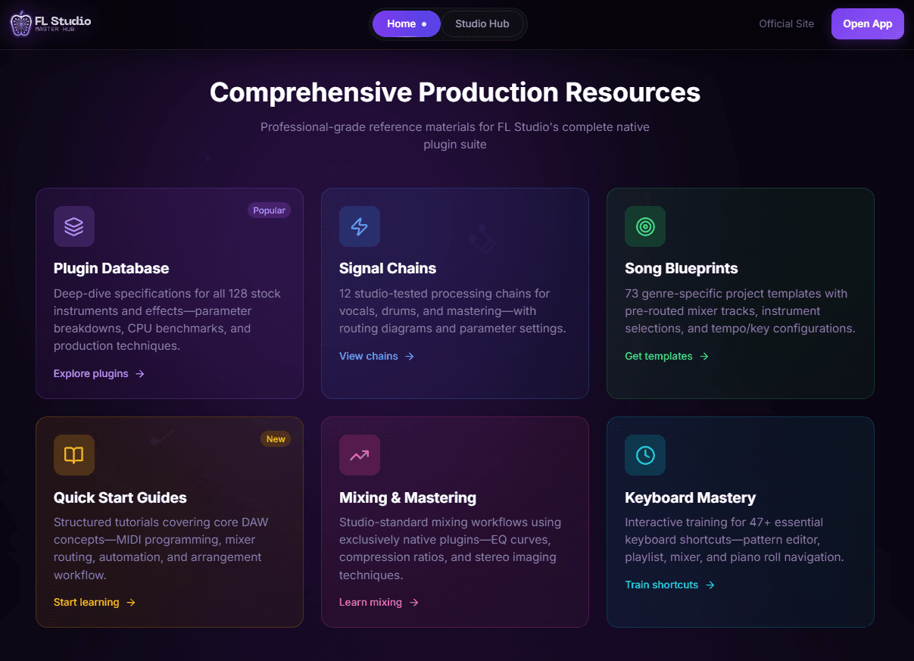This screenshot has width=914, height=661.
Task: Click the Keyboard Mastery clock icon
Action: [x=645, y=455]
